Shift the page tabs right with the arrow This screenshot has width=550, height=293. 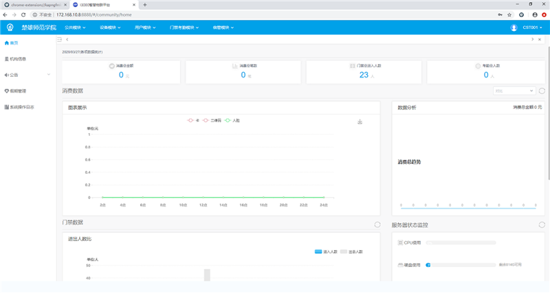pyautogui.click(x=532, y=39)
